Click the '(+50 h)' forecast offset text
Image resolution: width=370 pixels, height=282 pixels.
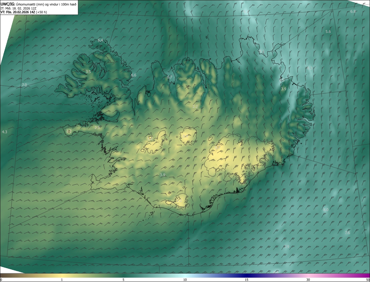pyautogui.click(x=42, y=12)
